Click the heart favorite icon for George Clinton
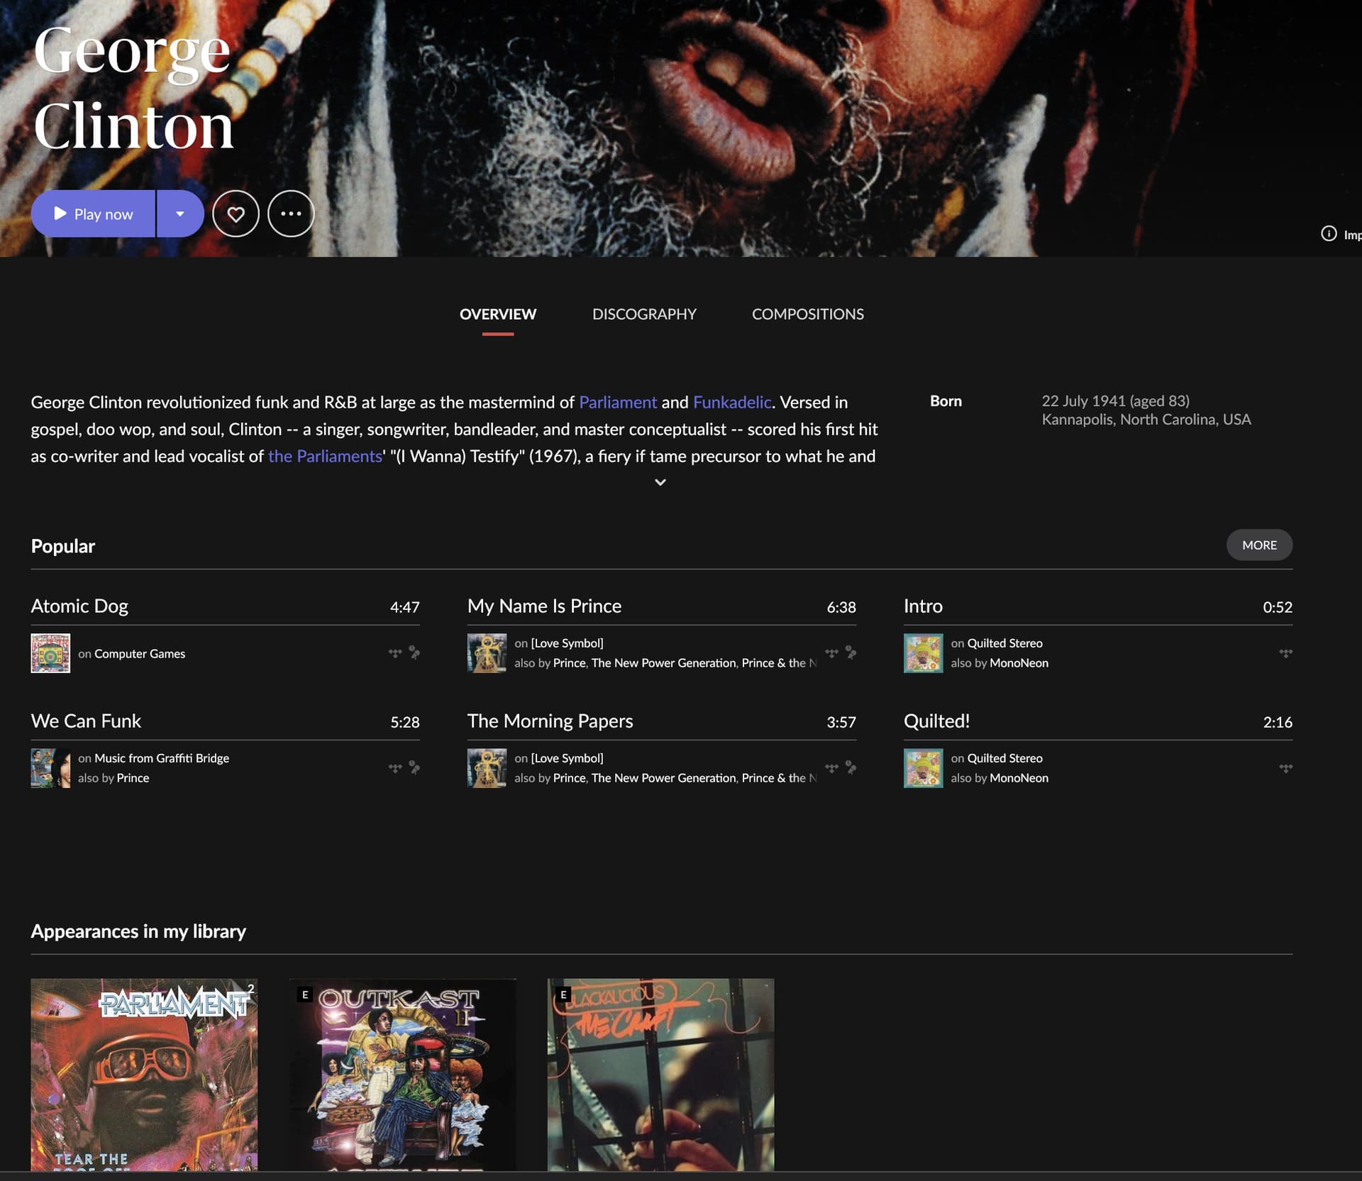The width and height of the screenshot is (1362, 1181). pos(236,214)
